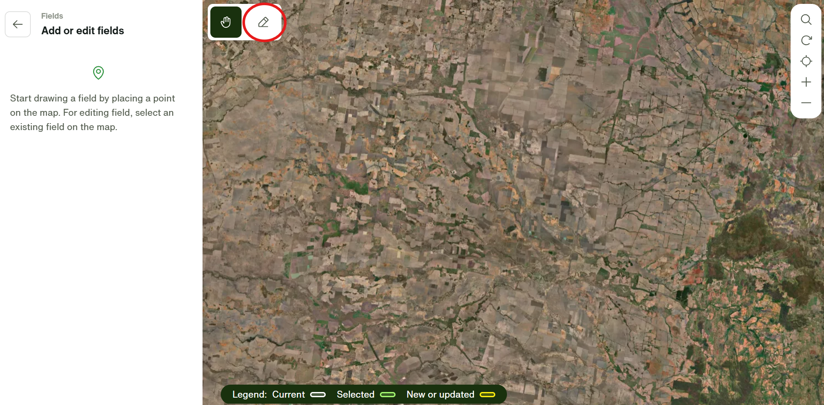Click the green location pin icon
The height and width of the screenshot is (405, 824).
click(98, 72)
